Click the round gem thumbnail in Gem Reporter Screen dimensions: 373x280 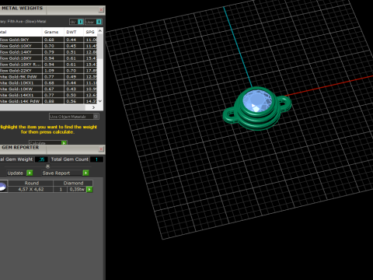3,187
